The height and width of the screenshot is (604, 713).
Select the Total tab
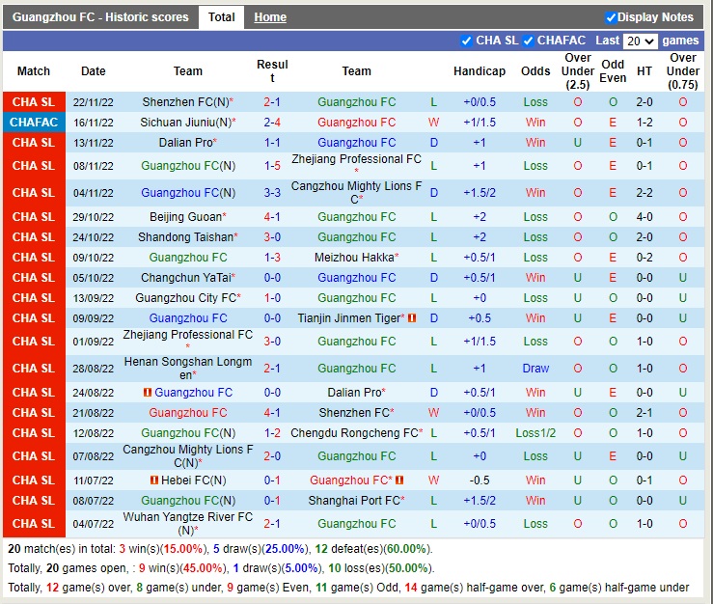coord(221,17)
